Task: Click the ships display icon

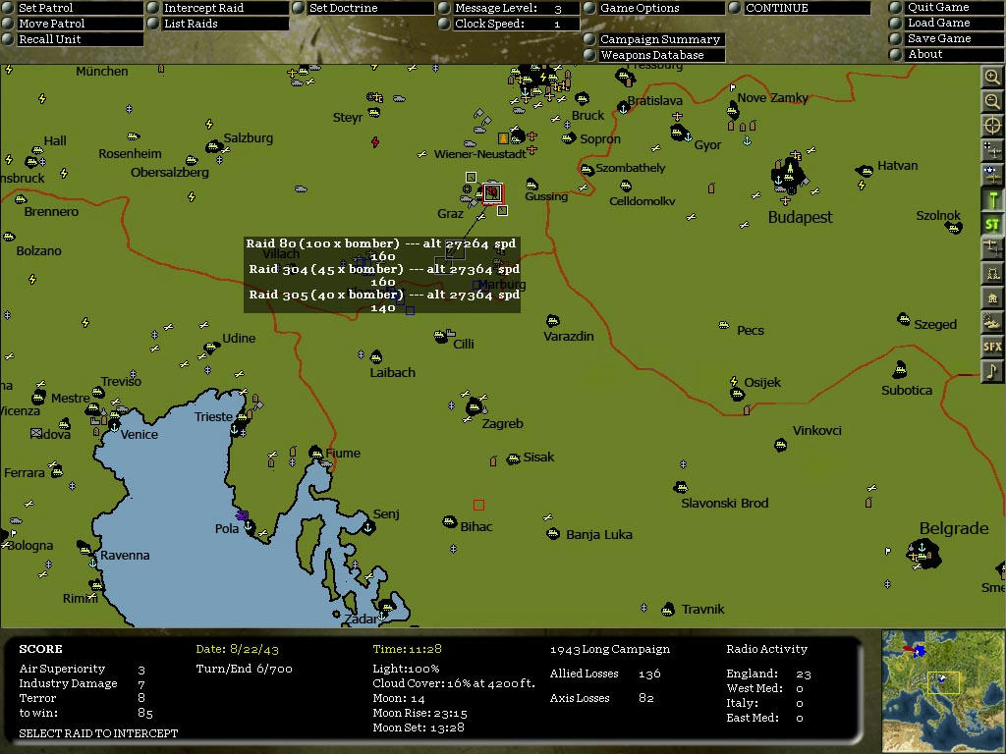Action: tap(992, 322)
